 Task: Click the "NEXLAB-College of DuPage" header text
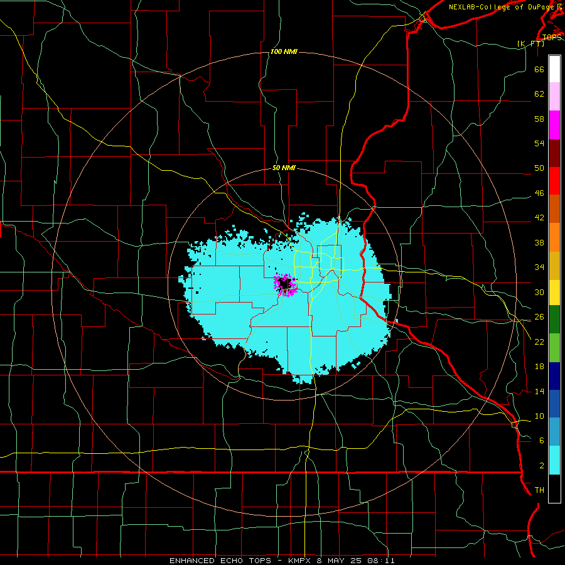tap(501, 7)
